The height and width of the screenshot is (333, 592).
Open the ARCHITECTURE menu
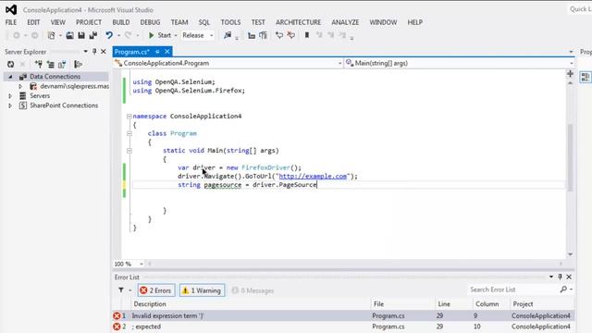[298, 22]
